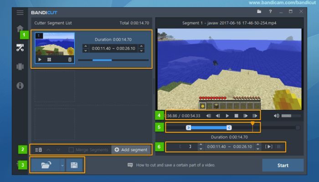Click the segment start handle on timeline
Screen dimensions: 319x182
click(188, 127)
